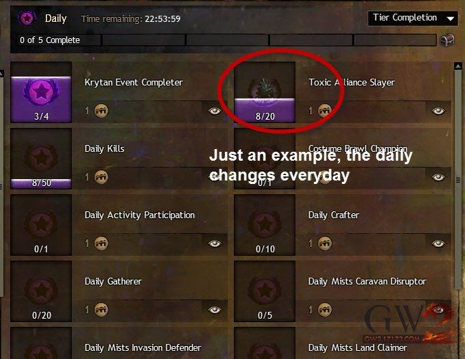Toggle watch eye for Toxic Alliance Slayer
Viewport: 465px width, 359px height.
click(438, 111)
